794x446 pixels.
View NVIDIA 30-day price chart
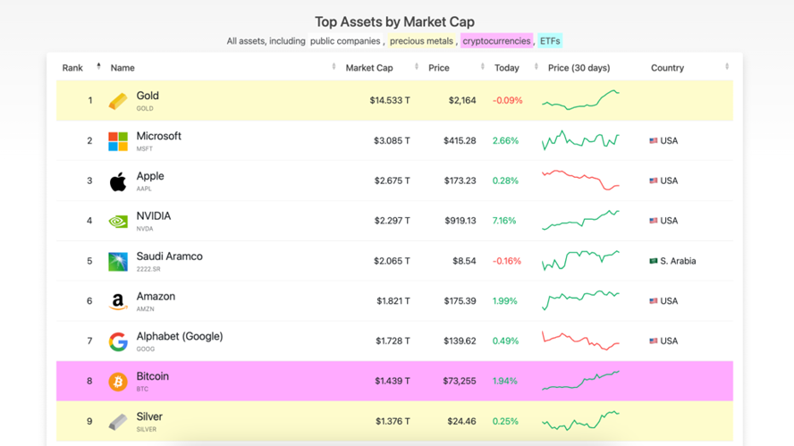click(x=580, y=220)
